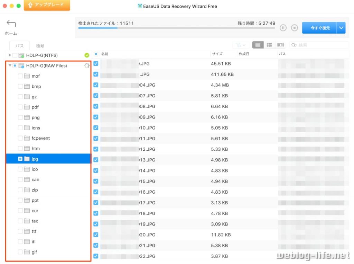Click the HDLP-G(RAW Files) drive icon

point(21,65)
